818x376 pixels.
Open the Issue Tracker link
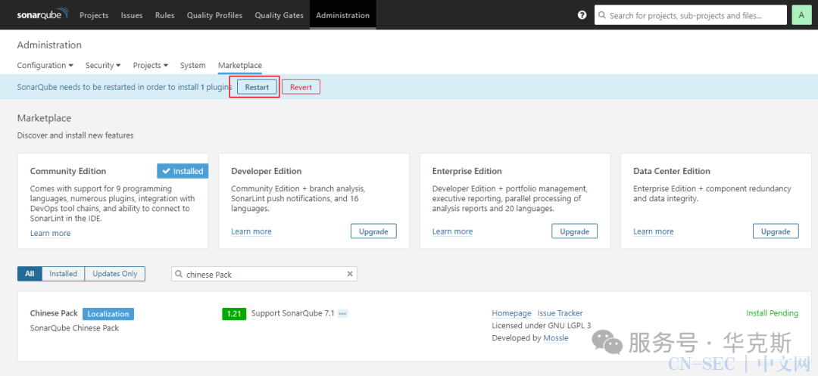tap(560, 313)
